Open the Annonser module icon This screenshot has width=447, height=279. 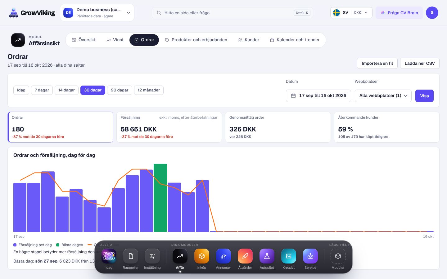click(223, 256)
